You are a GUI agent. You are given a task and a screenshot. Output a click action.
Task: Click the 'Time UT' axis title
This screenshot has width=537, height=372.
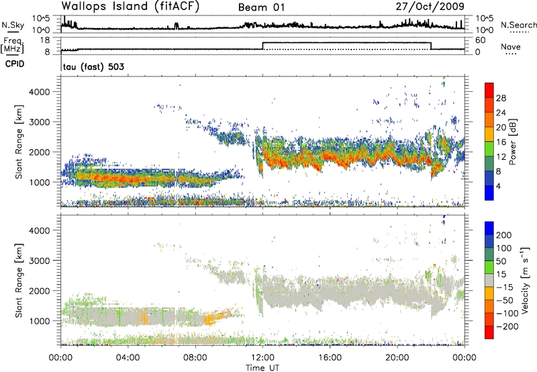pyautogui.click(x=262, y=368)
